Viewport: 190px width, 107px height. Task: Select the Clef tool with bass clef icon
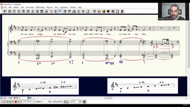[23, 11]
